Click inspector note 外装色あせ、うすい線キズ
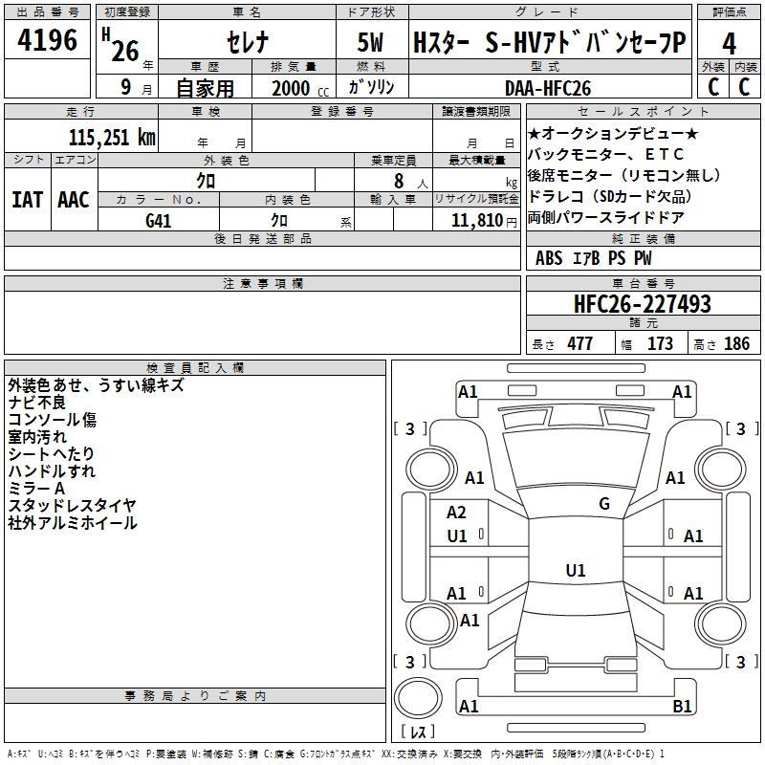Image resolution: width=765 pixels, height=765 pixels. 97,385
